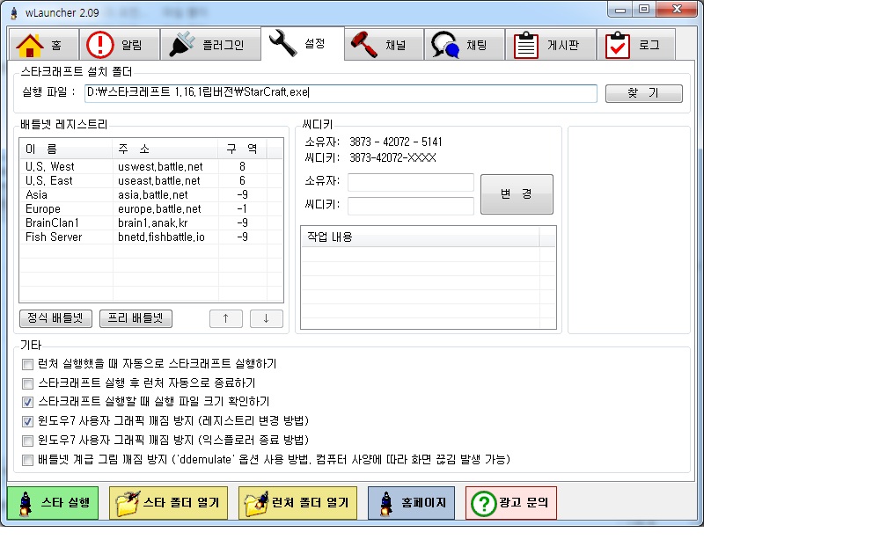
Task: Click the speech bubble 채팅 icon
Action: point(444,45)
